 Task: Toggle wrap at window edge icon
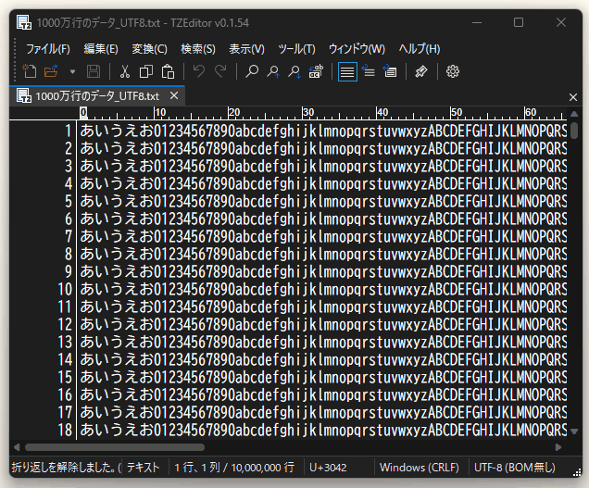390,71
